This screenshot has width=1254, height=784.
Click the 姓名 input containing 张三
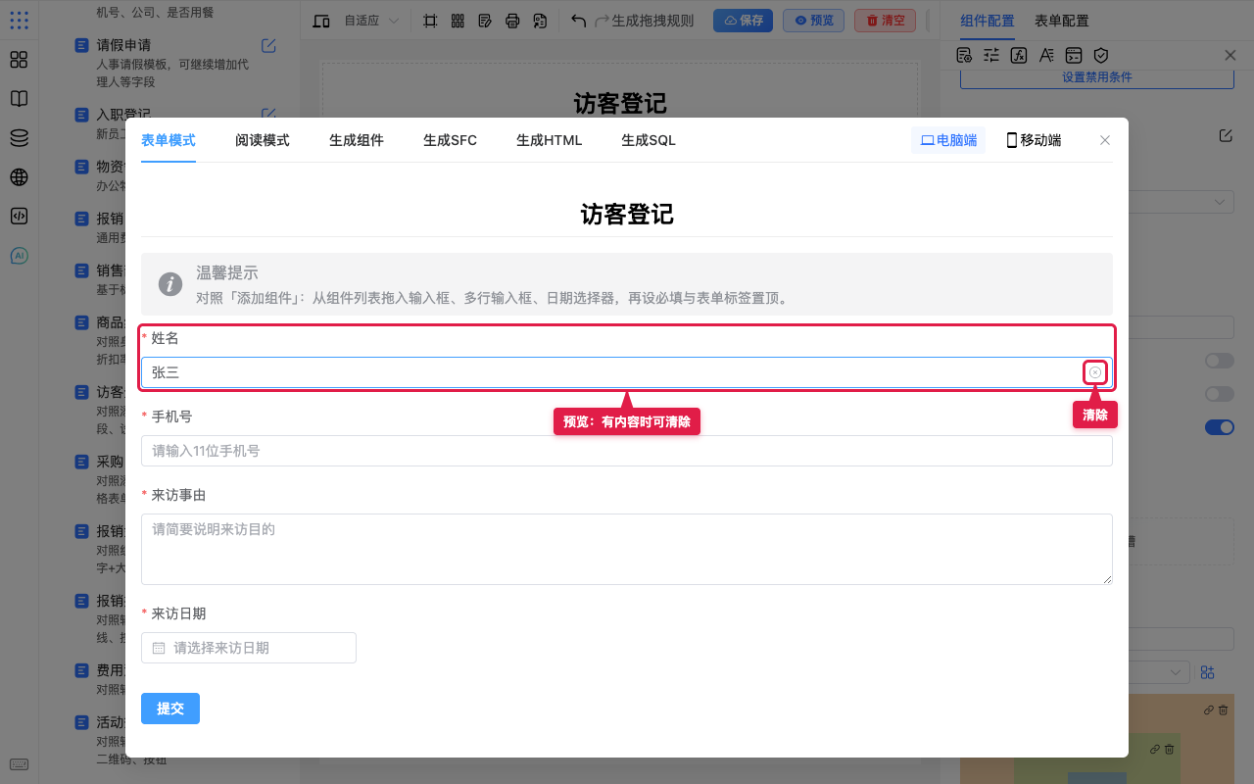click(x=627, y=372)
